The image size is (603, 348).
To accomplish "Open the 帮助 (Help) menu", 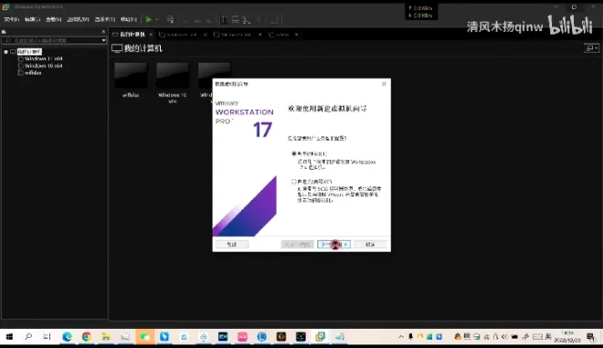I will (129, 19).
